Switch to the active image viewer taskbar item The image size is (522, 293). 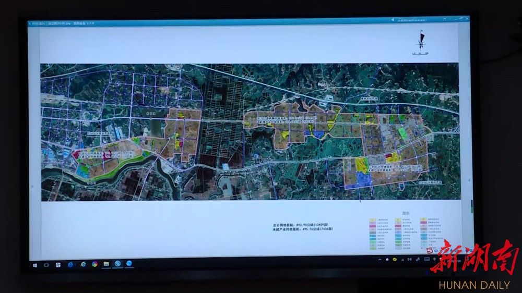[x=118, y=264]
